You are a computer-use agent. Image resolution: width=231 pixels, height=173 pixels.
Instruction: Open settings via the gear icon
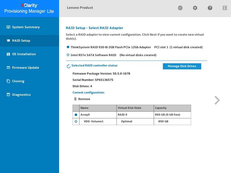coord(195,8)
